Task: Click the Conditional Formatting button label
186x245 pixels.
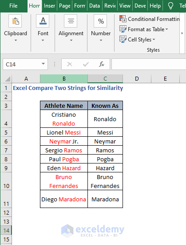Action: pyautogui.click(x=154, y=19)
